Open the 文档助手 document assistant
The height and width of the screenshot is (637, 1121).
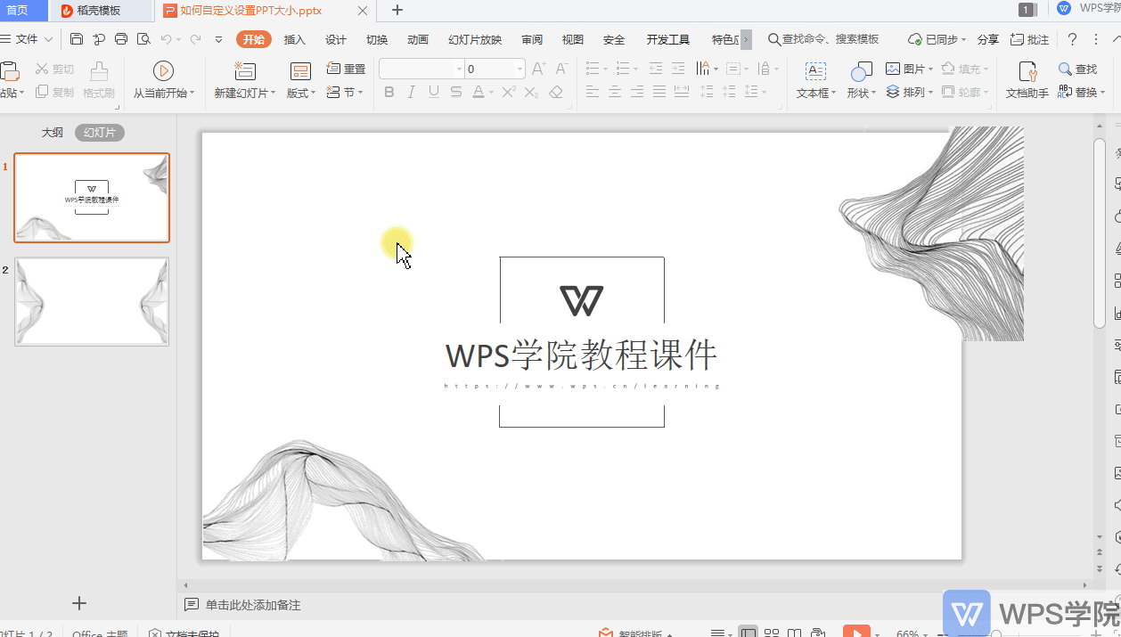tap(1027, 80)
